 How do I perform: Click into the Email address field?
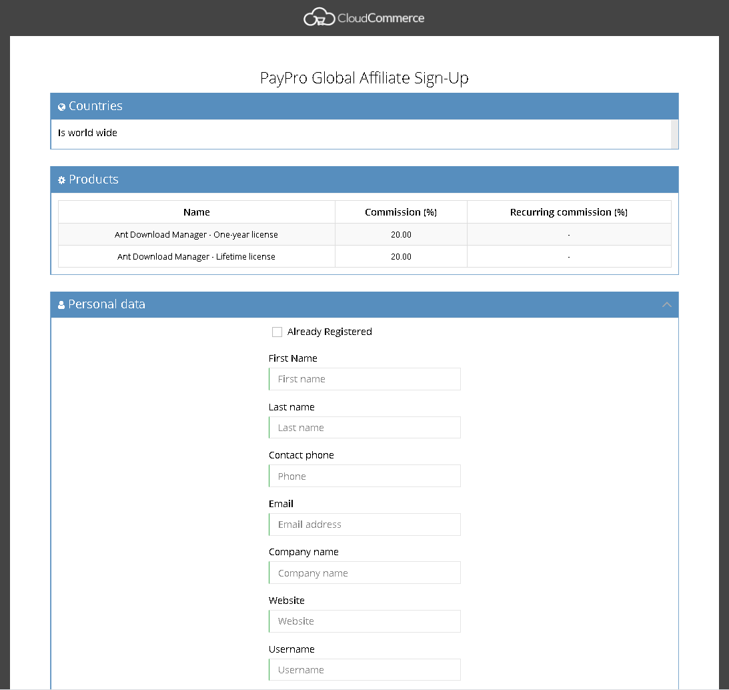point(364,525)
